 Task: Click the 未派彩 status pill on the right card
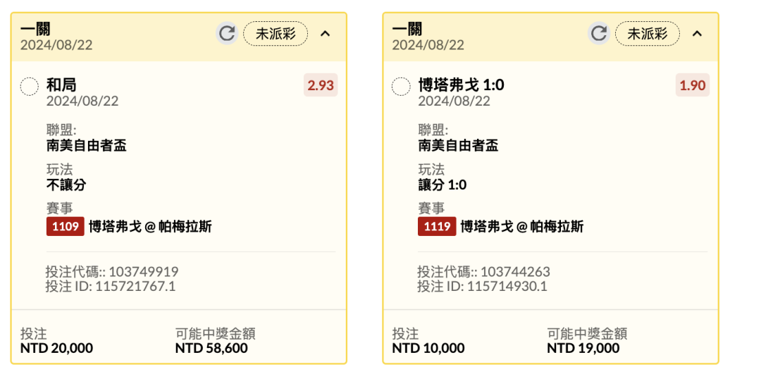click(648, 34)
